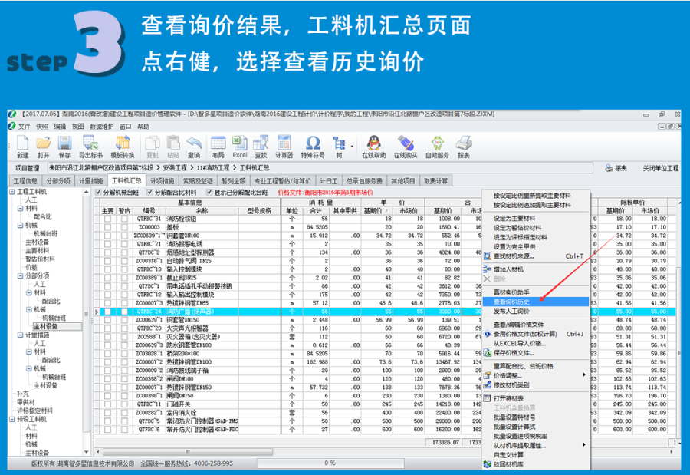
Task: Open the 计算器 calculator icon
Action: [x=284, y=144]
